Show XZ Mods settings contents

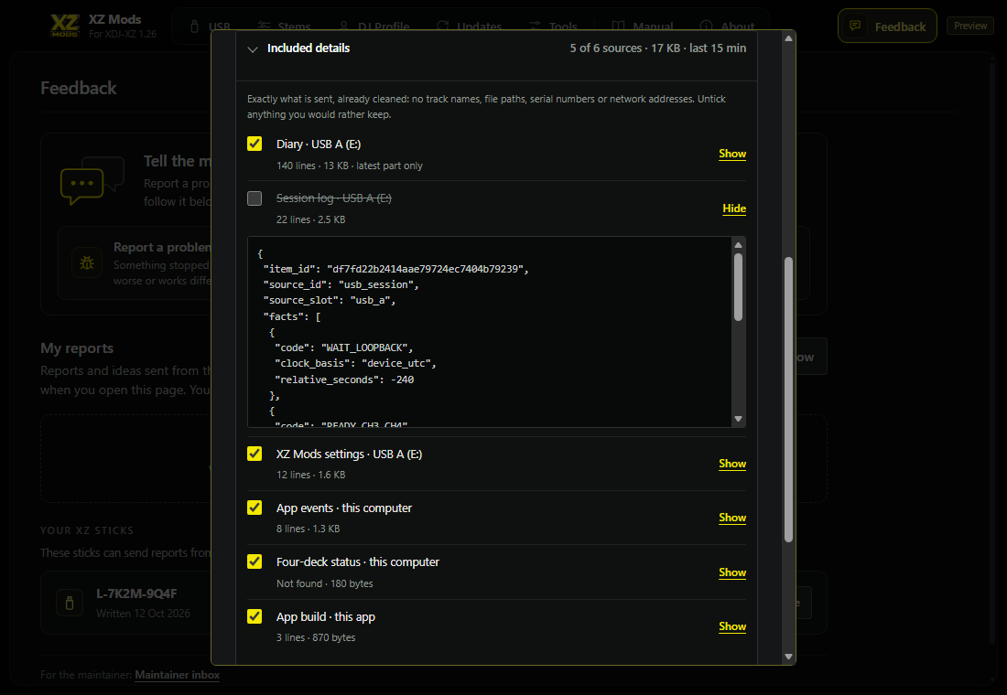click(x=732, y=464)
